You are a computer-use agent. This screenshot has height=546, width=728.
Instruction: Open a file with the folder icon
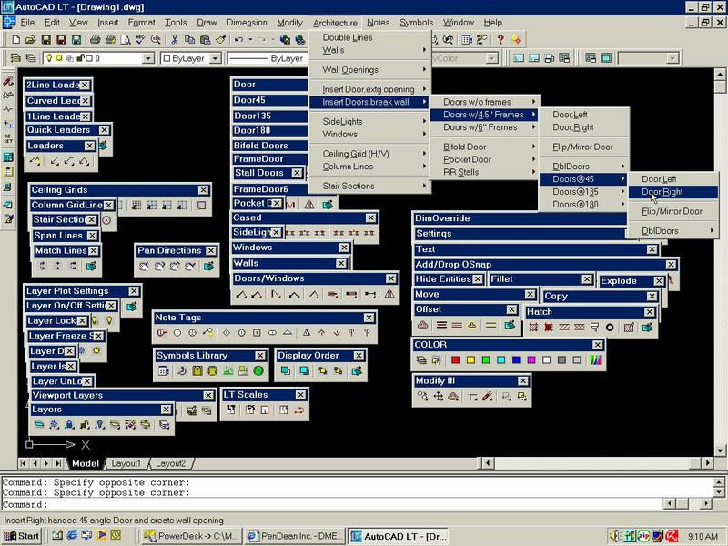[x=31, y=40]
